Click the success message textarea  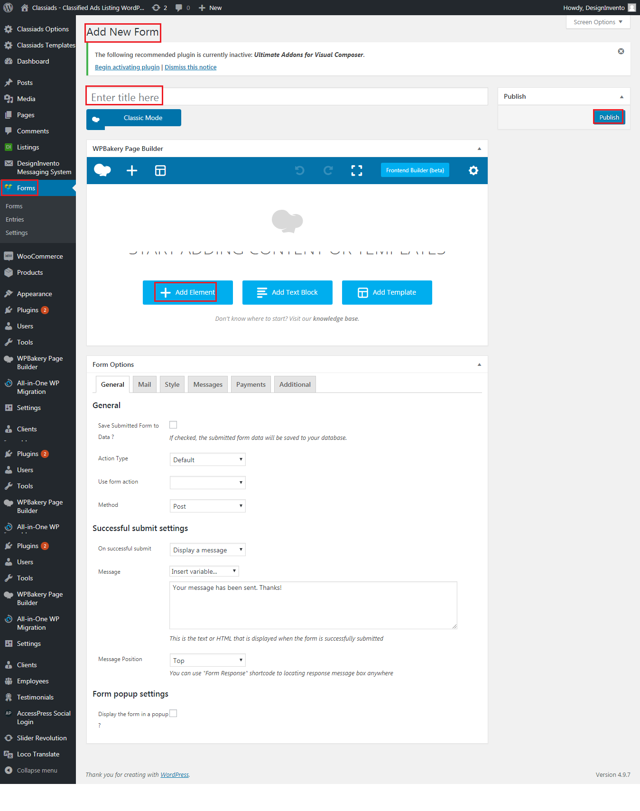(313, 606)
